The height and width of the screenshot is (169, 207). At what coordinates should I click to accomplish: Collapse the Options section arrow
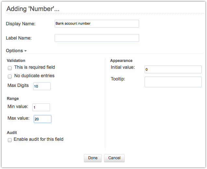pos(25,51)
